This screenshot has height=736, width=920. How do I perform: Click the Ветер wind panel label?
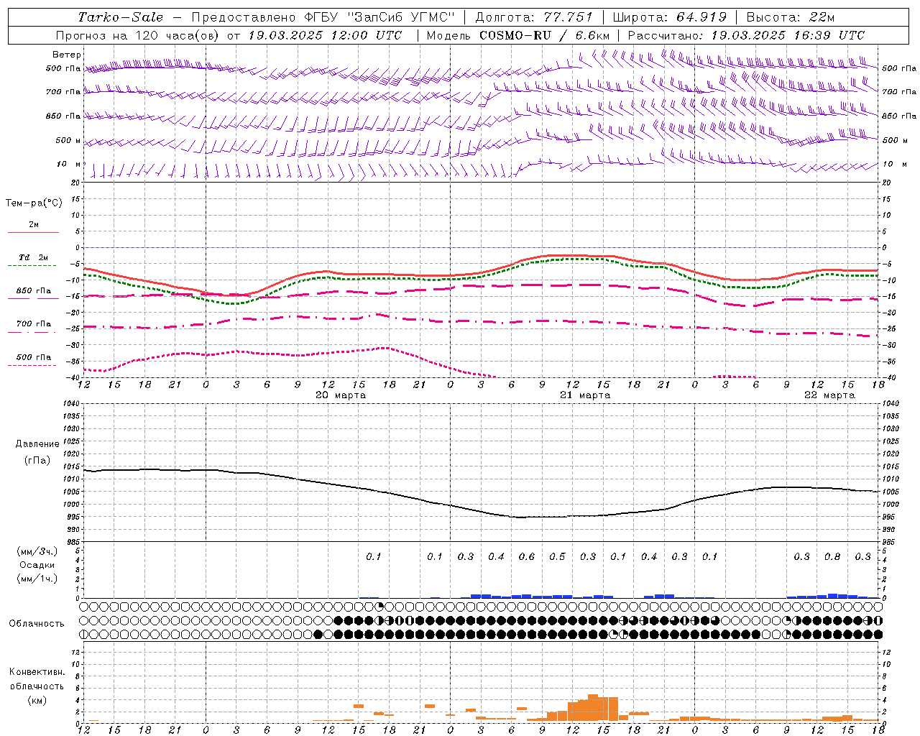(67, 55)
